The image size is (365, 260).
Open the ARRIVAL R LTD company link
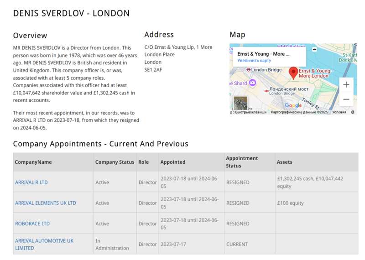click(31, 182)
